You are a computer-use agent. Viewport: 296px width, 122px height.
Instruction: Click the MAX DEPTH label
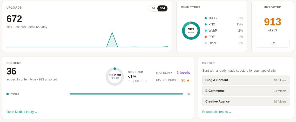click(x=164, y=73)
